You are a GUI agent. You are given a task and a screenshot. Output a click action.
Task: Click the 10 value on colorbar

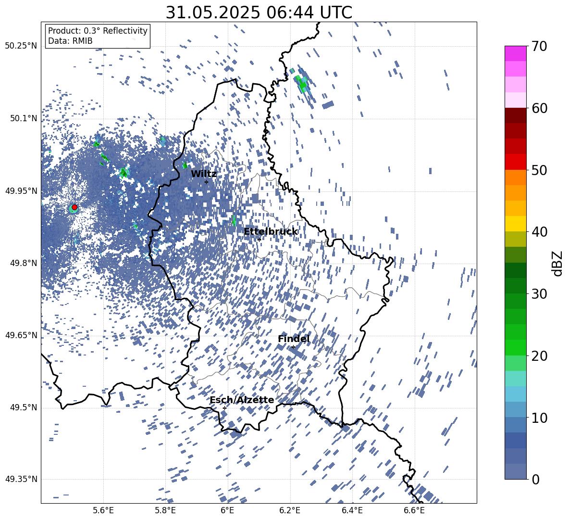[539, 418]
